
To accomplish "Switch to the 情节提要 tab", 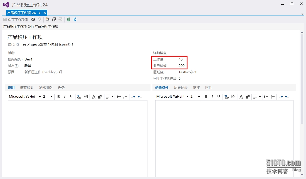I will point(27,88).
